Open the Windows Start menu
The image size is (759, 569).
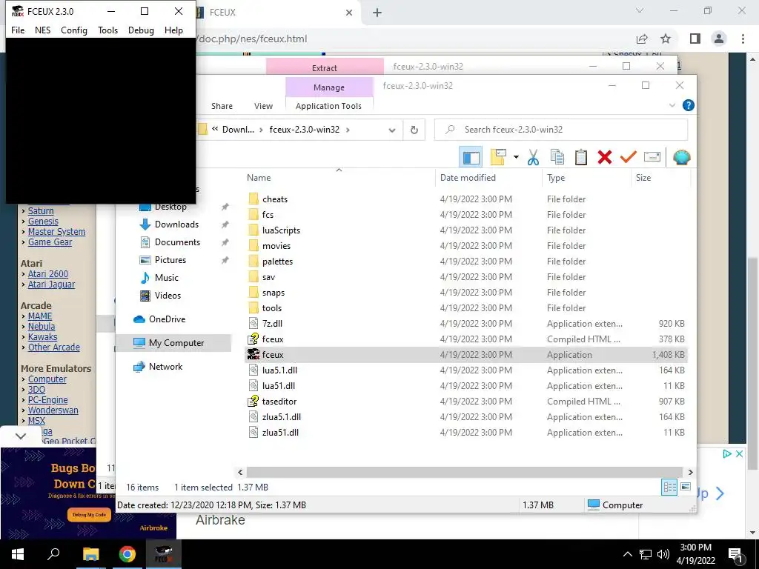point(18,554)
